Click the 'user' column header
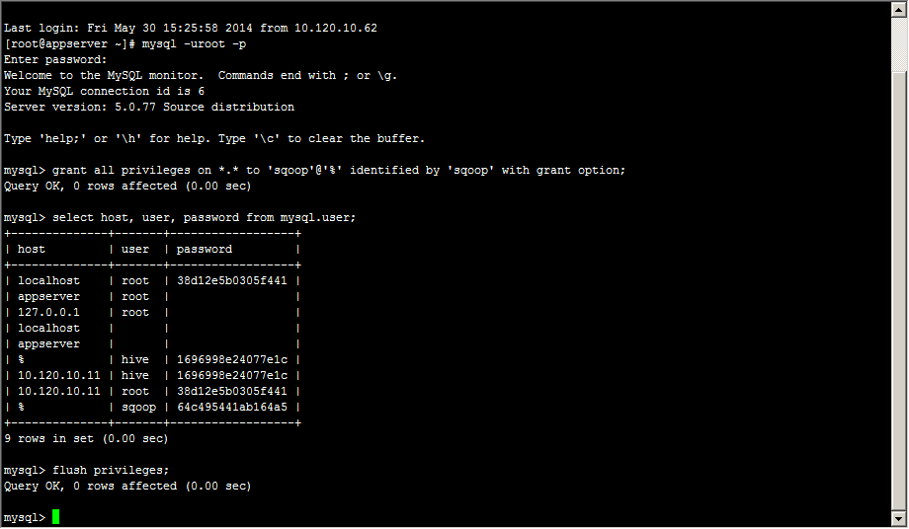909x529 pixels. (x=135, y=249)
